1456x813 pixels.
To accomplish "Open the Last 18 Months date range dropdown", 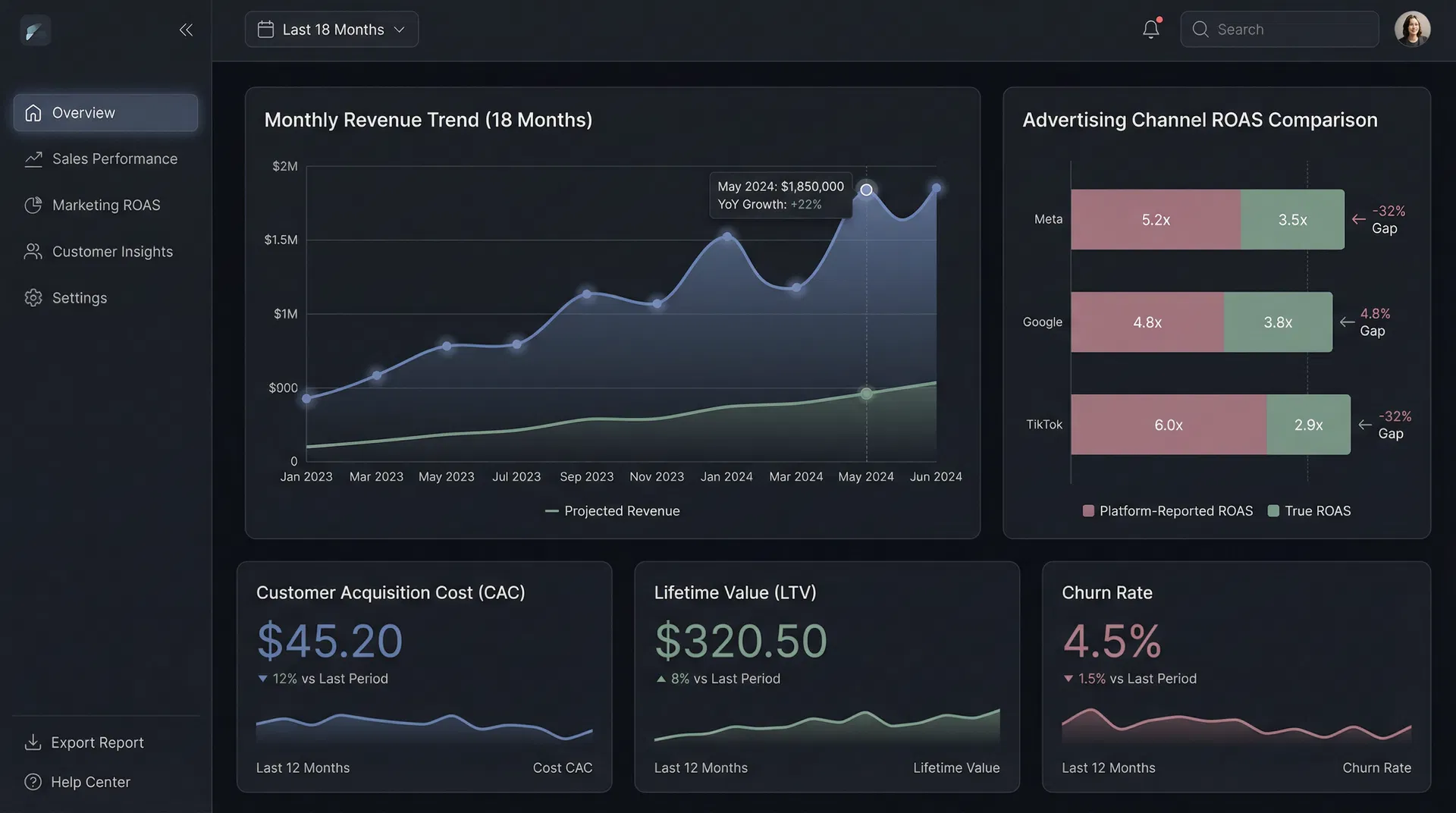I will pyautogui.click(x=331, y=29).
